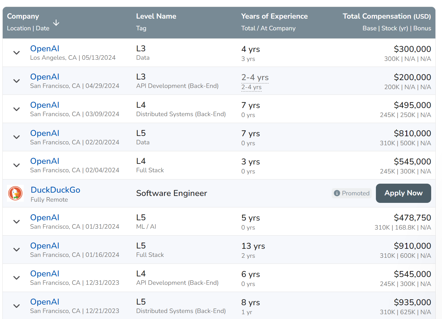Click the Location | Date subheader
The image size is (442, 319).
click(28, 28)
